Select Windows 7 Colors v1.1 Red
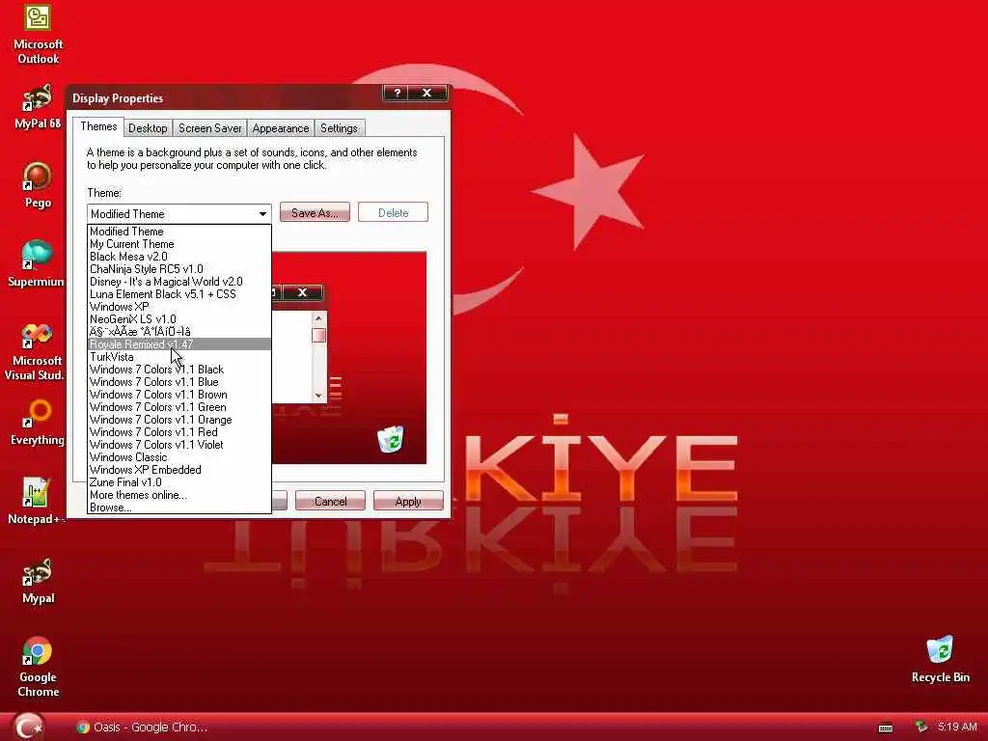 pyautogui.click(x=178, y=432)
